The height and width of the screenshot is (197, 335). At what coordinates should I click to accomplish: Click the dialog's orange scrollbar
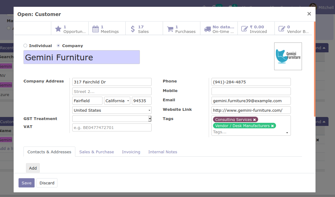315,69
